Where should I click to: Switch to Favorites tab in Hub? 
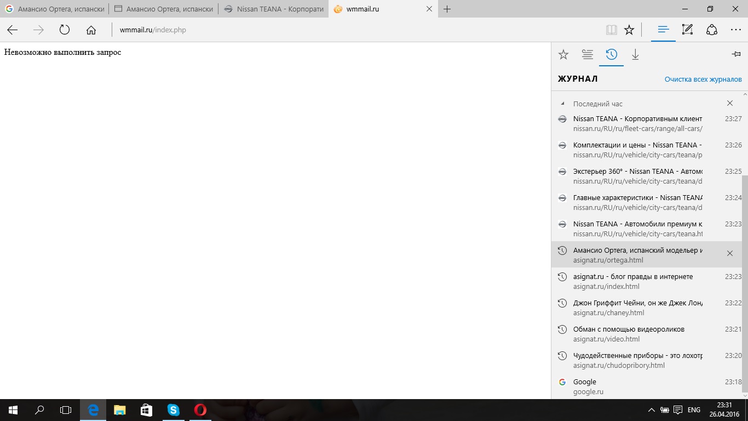(563, 55)
